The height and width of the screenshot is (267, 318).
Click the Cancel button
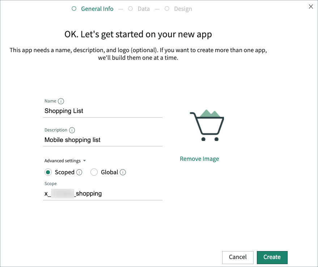(x=238, y=257)
